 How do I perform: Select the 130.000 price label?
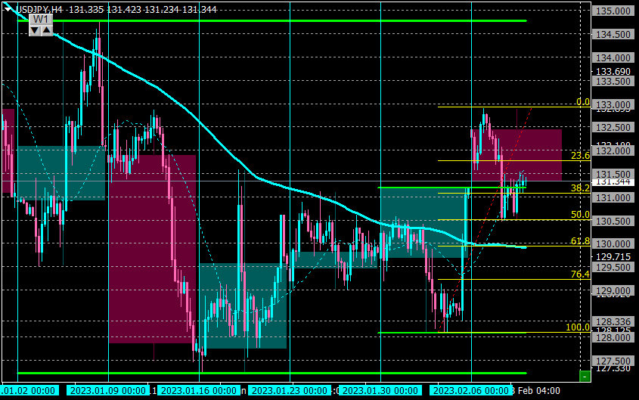(613, 243)
